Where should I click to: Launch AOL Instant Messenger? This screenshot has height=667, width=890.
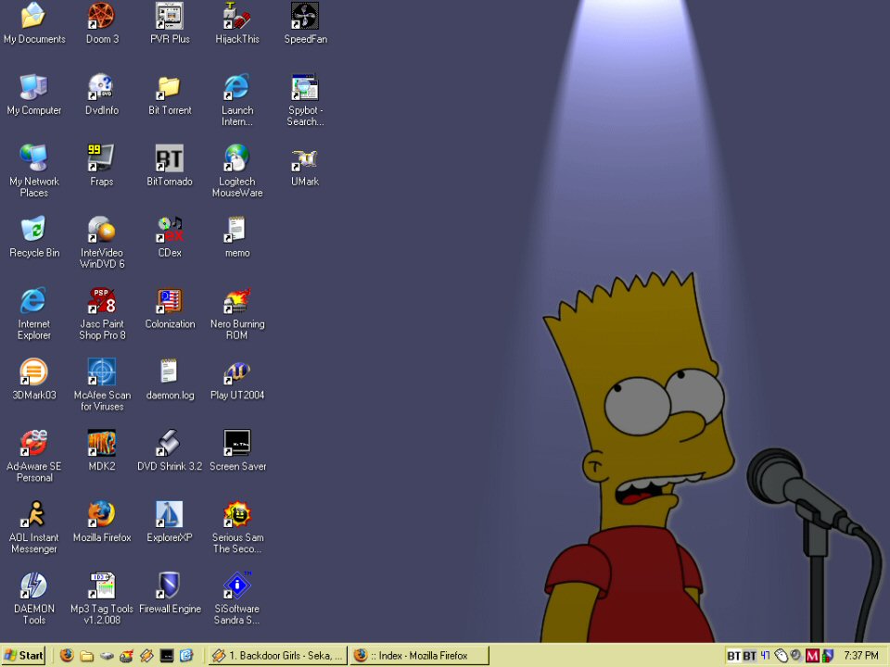point(34,527)
